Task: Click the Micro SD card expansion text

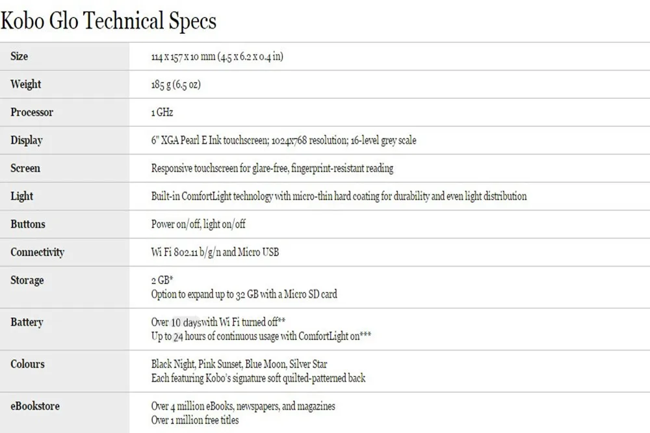Action: (244, 295)
